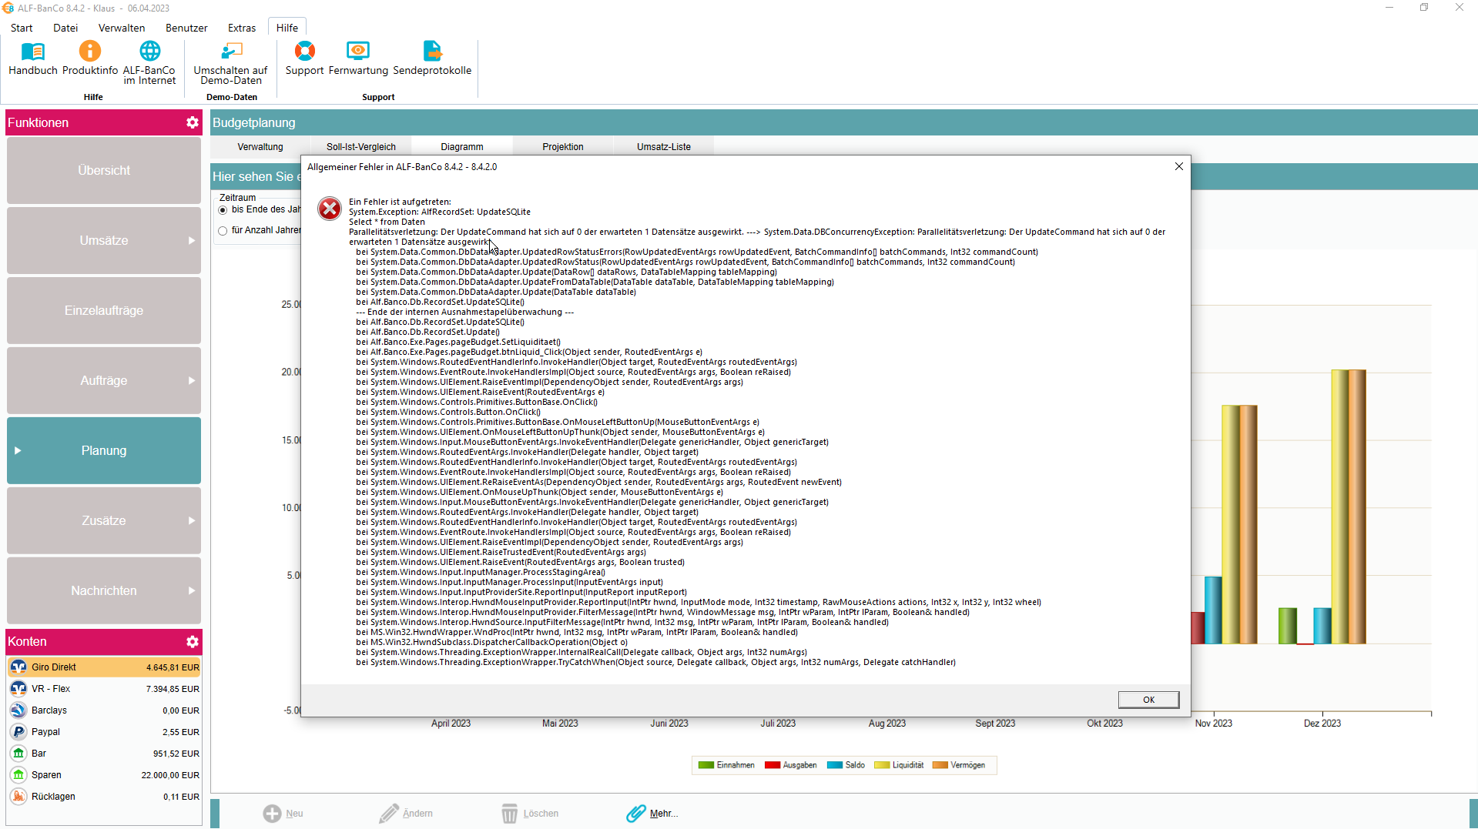Select 'bis Ende des Jahres' radio
The height and width of the screenshot is (829, 1478).
223,210
